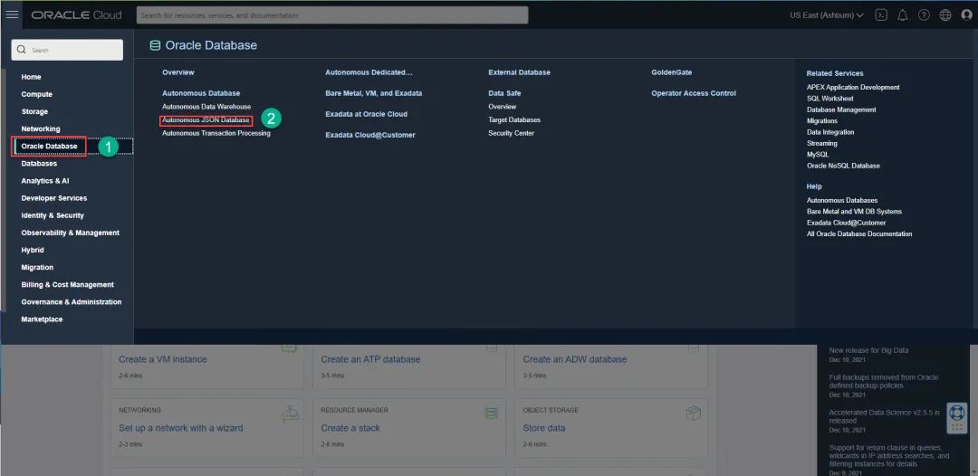The width and height of the screenshot is (978, 476).
Task: Open Overview under Data Safe
Action: click(502, 107)
